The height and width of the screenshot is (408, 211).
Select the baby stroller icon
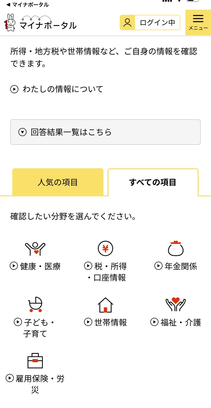click(x=35, y=304)
